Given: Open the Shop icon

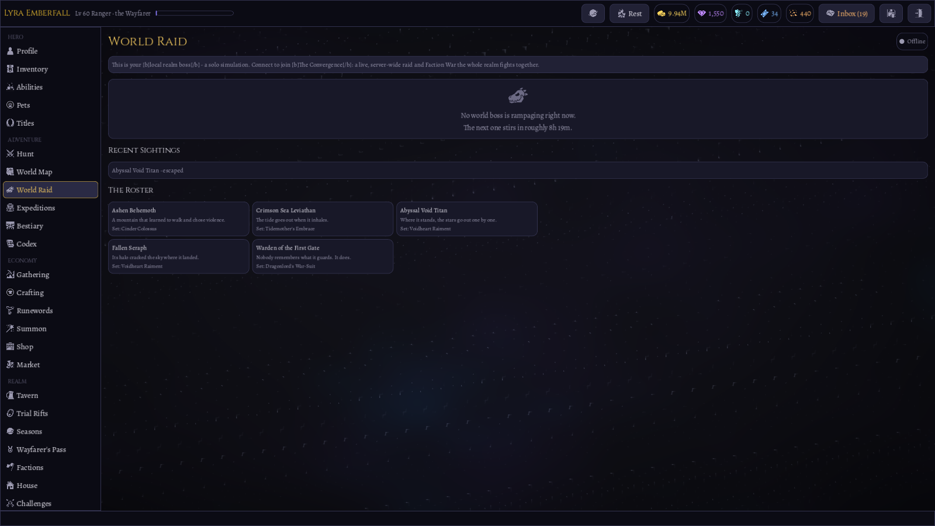Looking at the screenshot, I should click(10, 347).
